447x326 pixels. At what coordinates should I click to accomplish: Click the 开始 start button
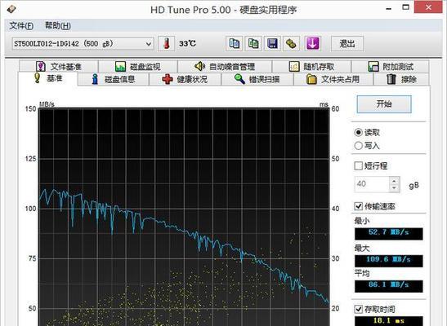tap(384, 104)
